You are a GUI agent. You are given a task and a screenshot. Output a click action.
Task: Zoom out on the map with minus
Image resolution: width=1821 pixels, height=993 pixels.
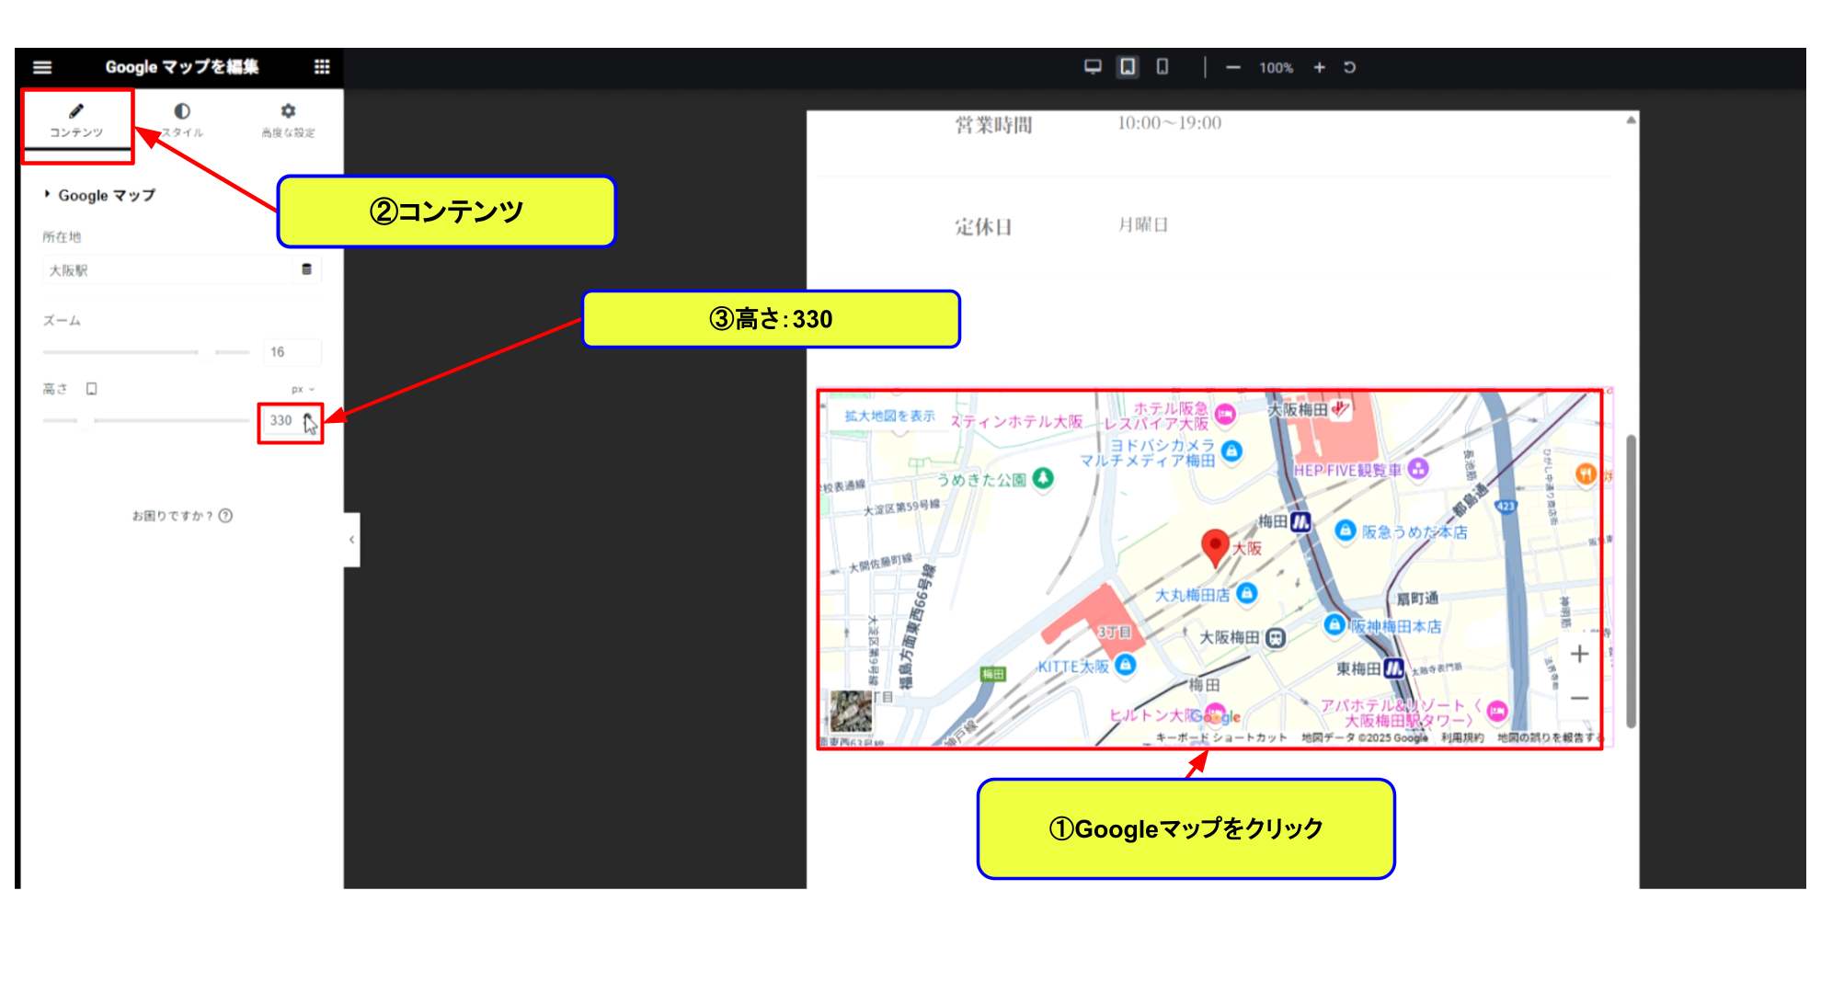[x=1579, y=699]
